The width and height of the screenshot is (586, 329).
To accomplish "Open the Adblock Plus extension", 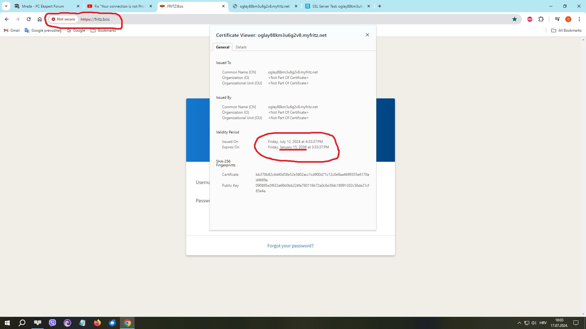I will point(530,19).
